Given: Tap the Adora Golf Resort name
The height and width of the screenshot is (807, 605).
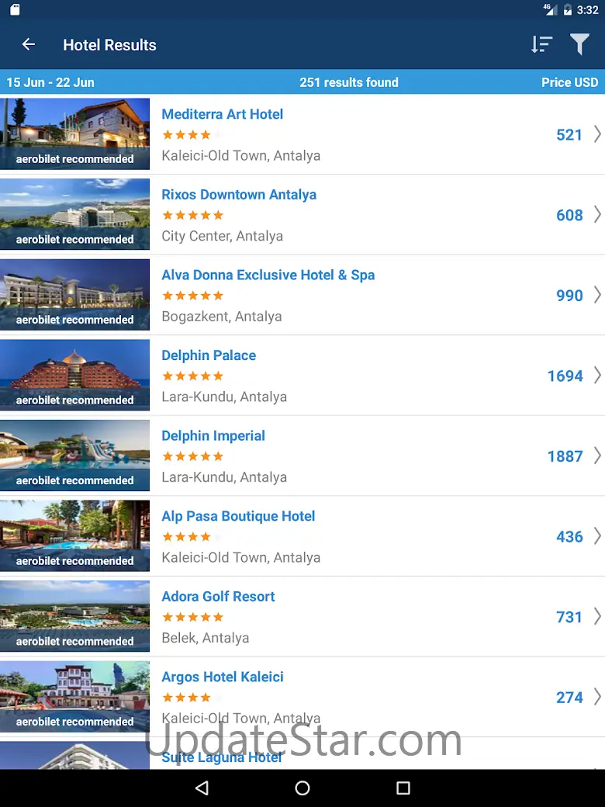Looking at the screenshot, I should (218, 597).
